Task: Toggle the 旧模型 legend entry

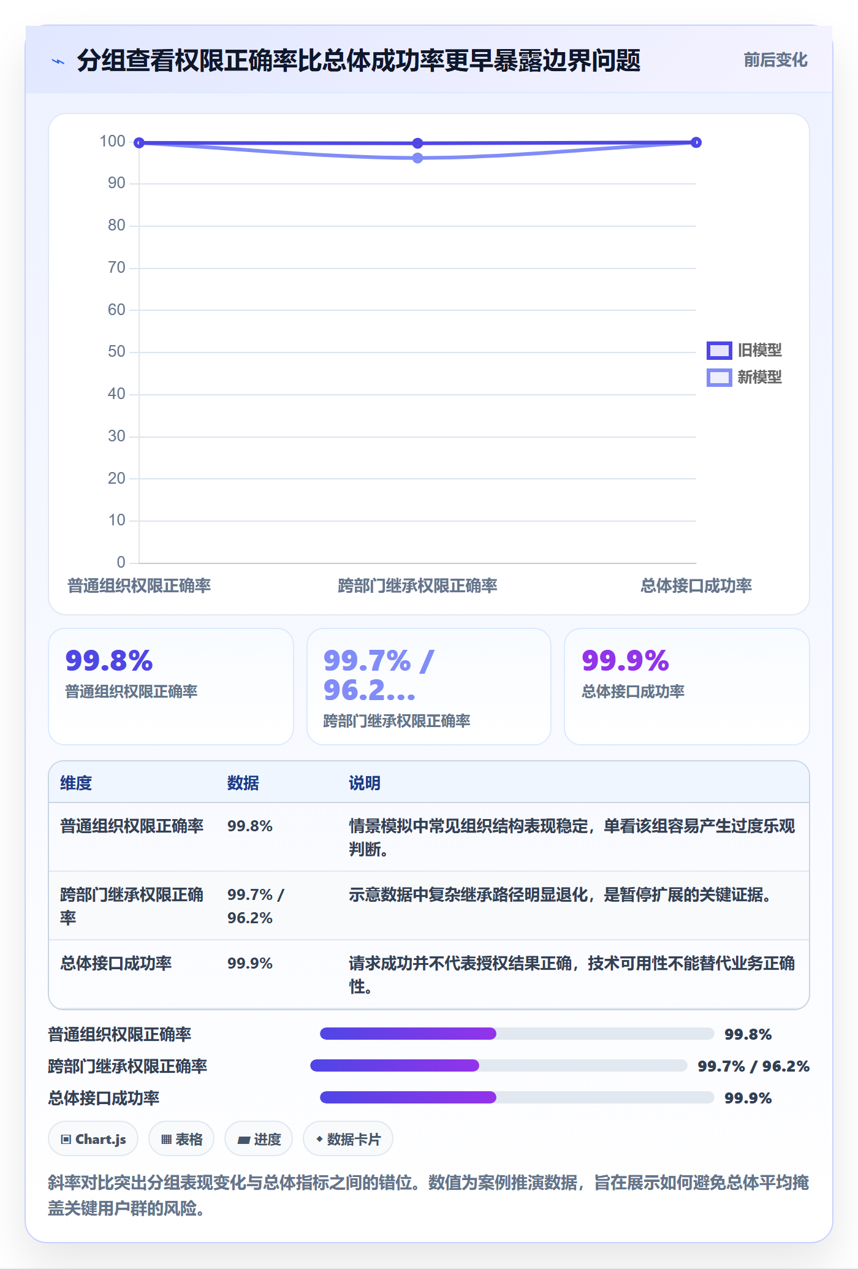Action: [x=745, y=350]
